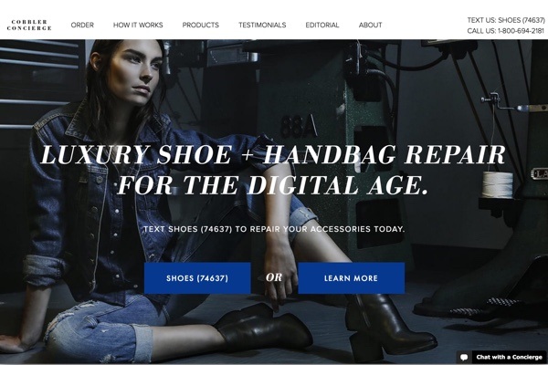Navigate to the EDITORIAL page
Viewport: 548px width, 365px height.
322,26
